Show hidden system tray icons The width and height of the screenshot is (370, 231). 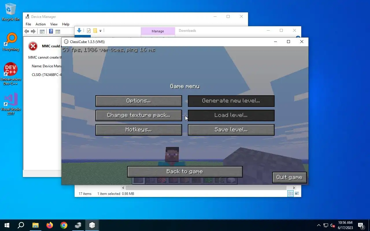319,225
